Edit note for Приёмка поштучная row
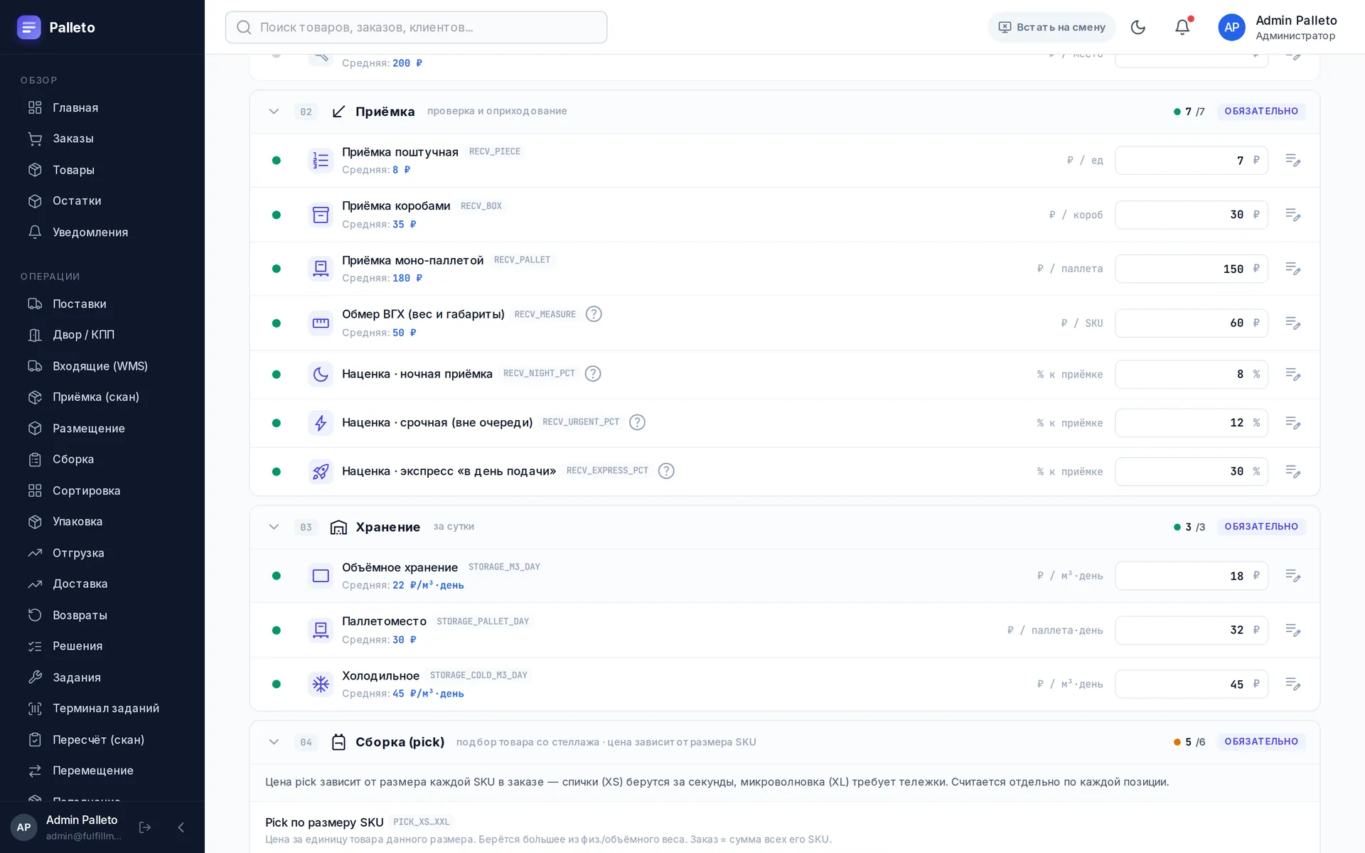1365x853 pixels. (1292, 160)
